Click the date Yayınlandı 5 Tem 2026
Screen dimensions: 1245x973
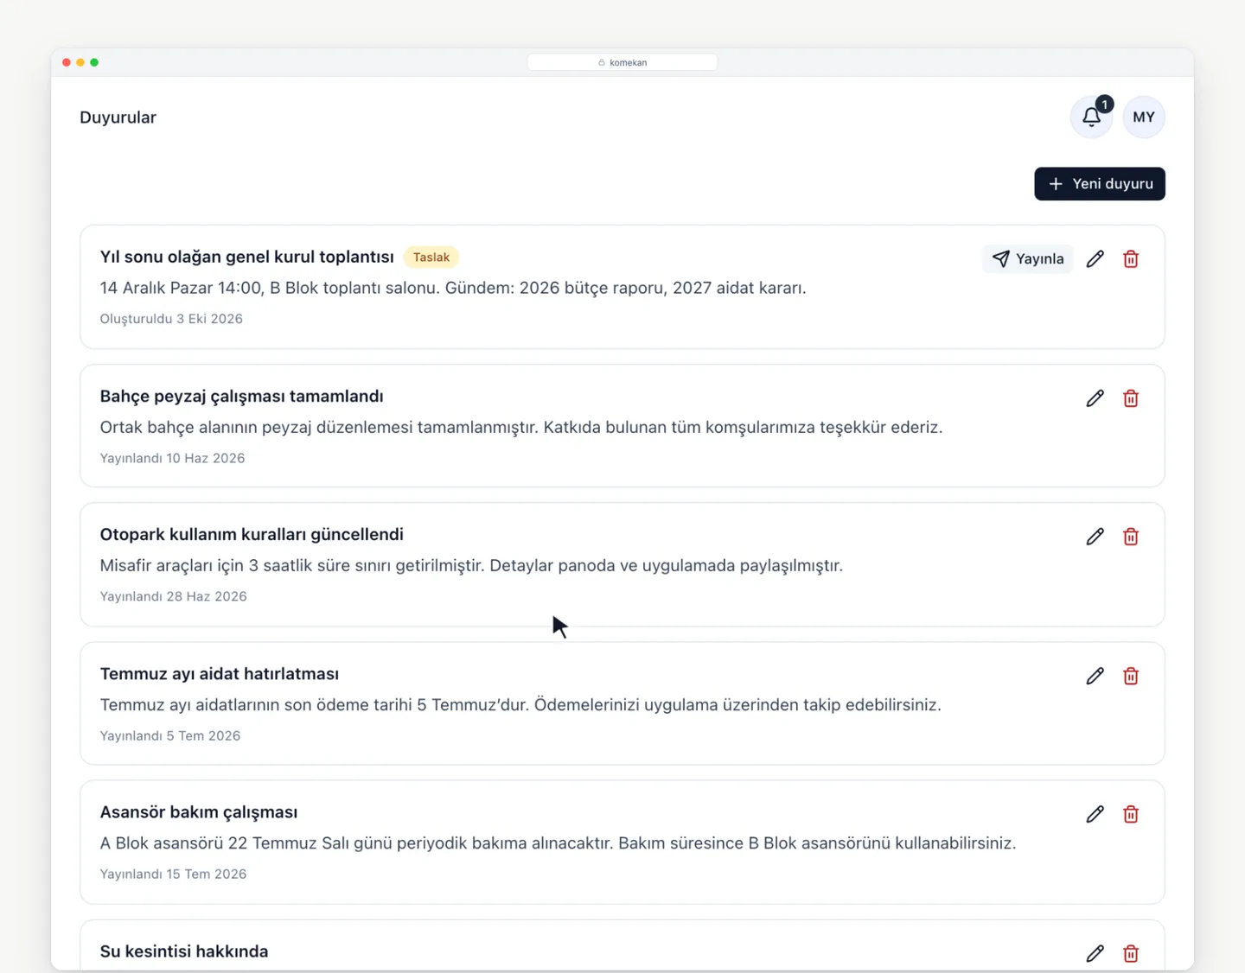170,735
